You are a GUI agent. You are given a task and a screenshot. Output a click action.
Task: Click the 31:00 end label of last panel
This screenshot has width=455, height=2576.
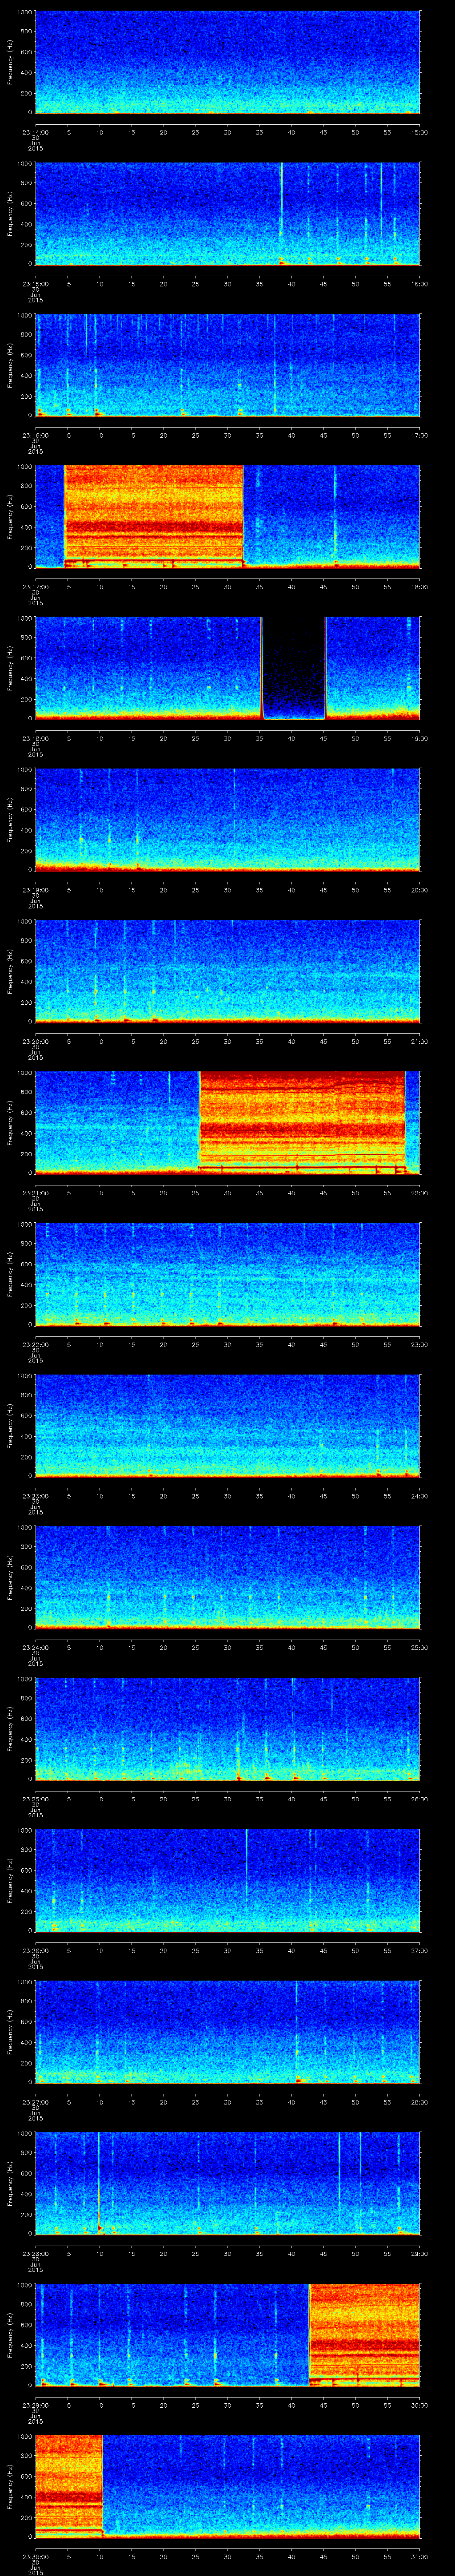coord(420,2556)
